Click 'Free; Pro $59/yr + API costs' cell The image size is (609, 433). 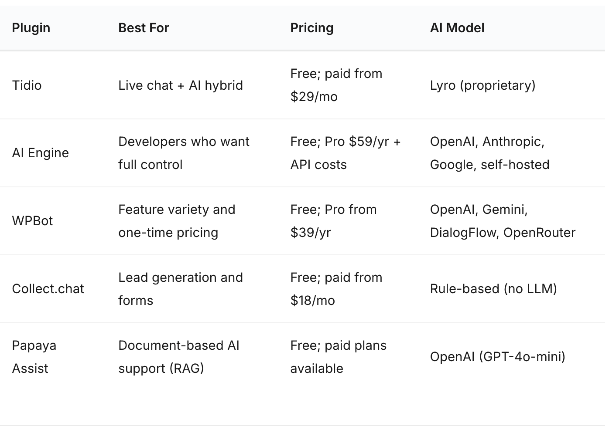point(346,153)
